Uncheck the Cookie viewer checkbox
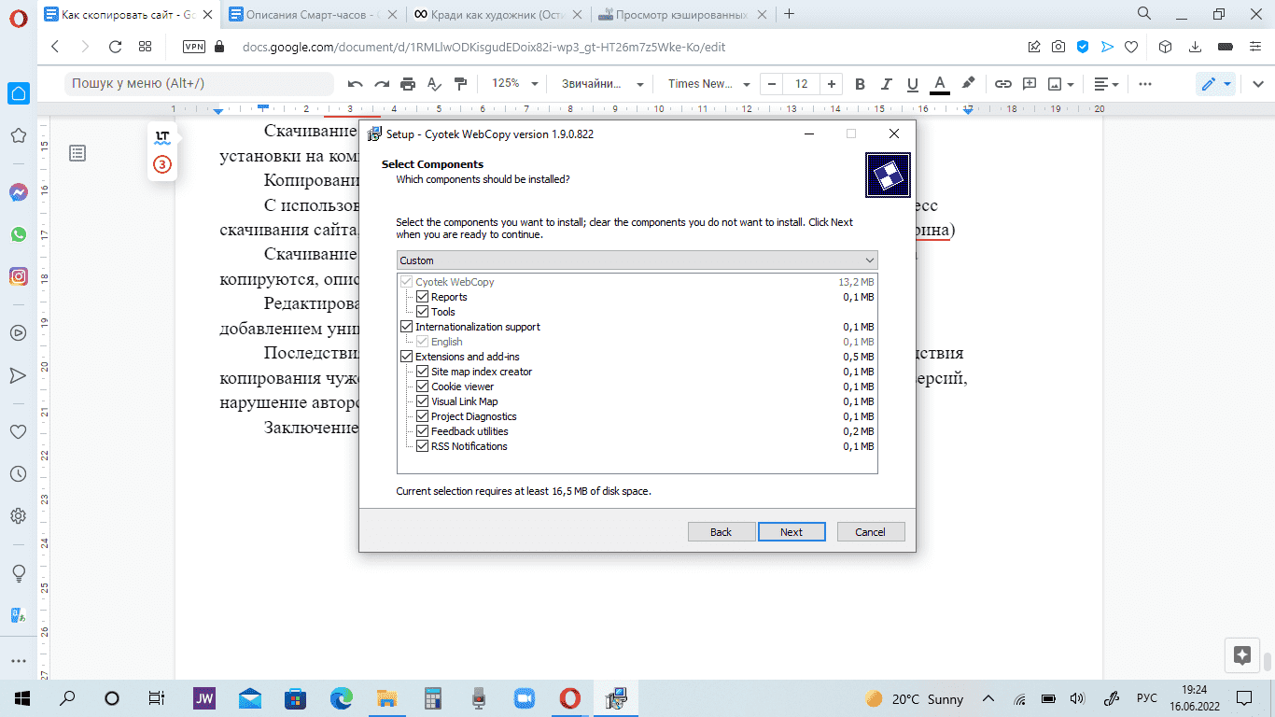Image resolution: width=1275 pixels, height=717 pixels. pyautogui.click(x=422, y=387)
